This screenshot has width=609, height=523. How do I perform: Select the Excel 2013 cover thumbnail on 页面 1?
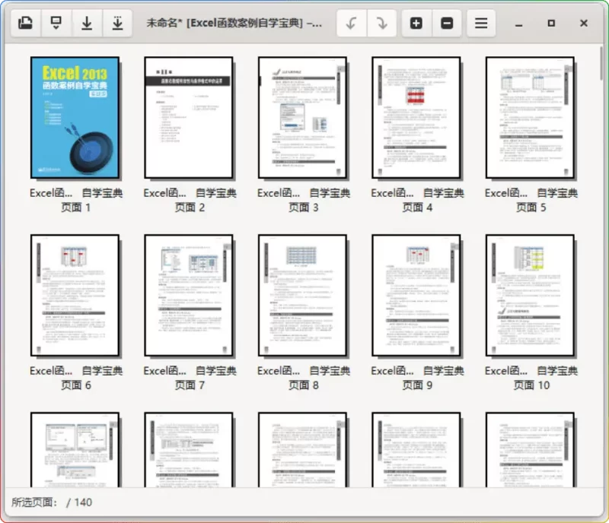(75, 116)
